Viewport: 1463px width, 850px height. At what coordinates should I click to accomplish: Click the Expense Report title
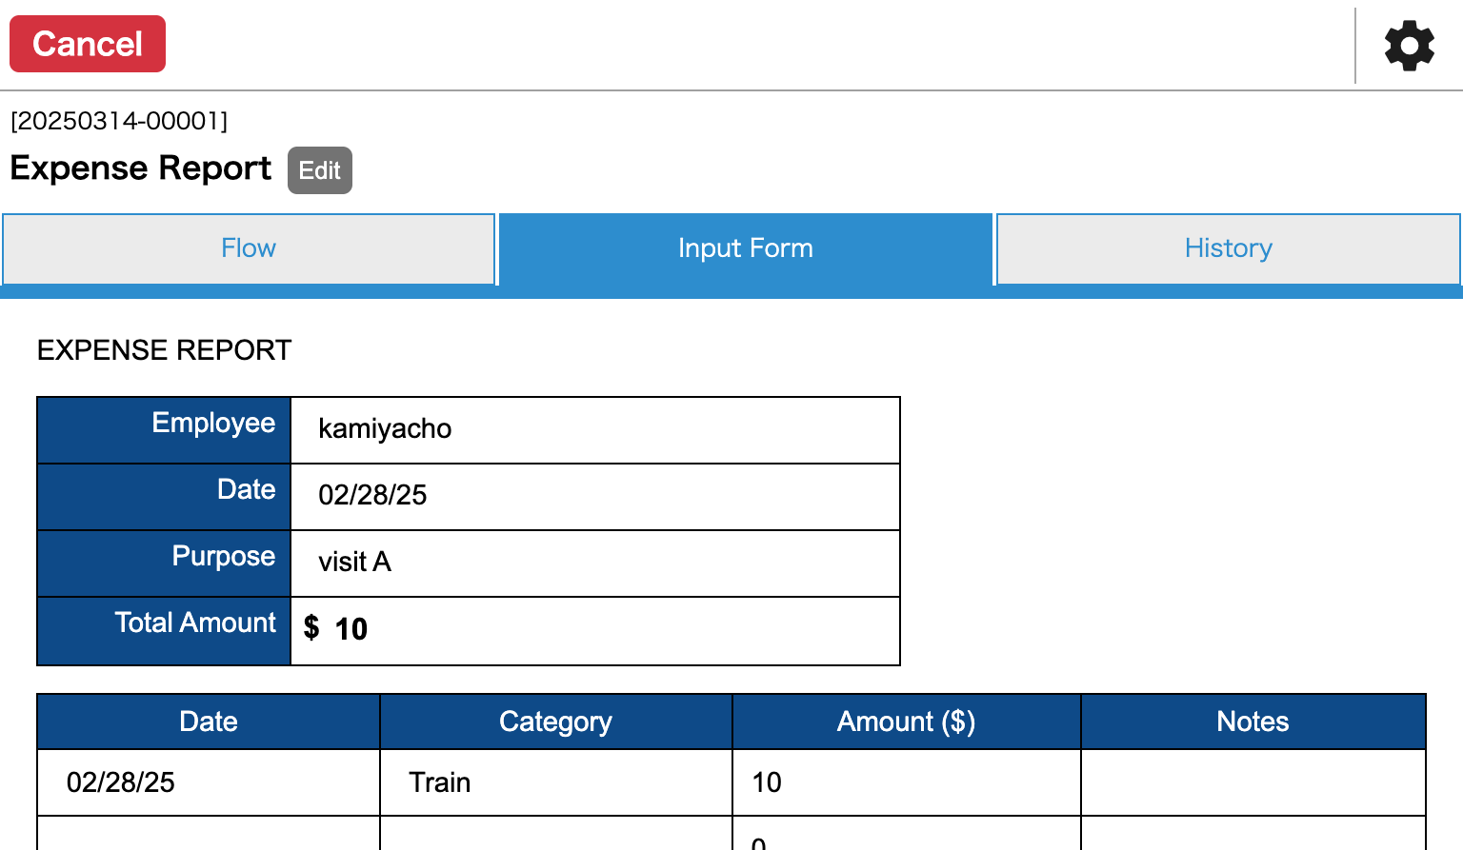pyautogui.click(x=141, y=168)
